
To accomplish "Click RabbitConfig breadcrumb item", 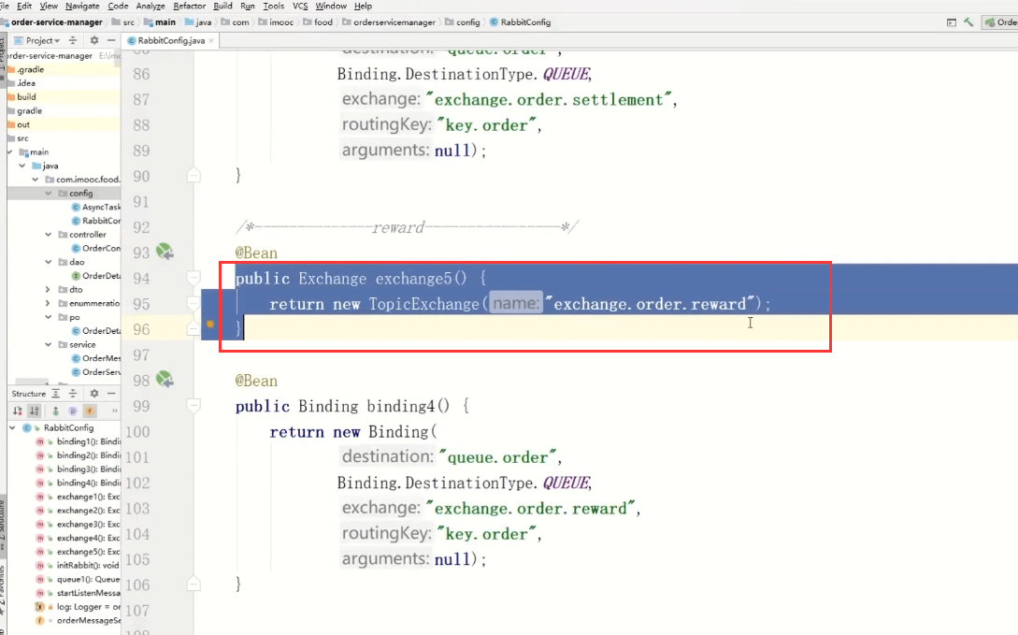I will (x=520, y=22).
